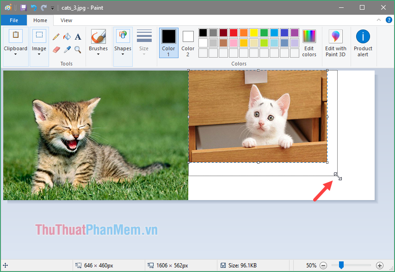The height and width of the screenshot is (272, 395).
Task: Pick the Text tool
Action: (78, 36)
